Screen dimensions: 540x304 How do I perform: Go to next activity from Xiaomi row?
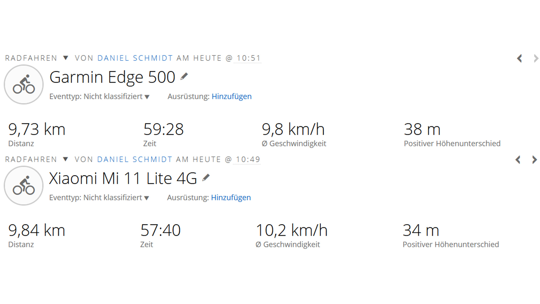(534, 160)
